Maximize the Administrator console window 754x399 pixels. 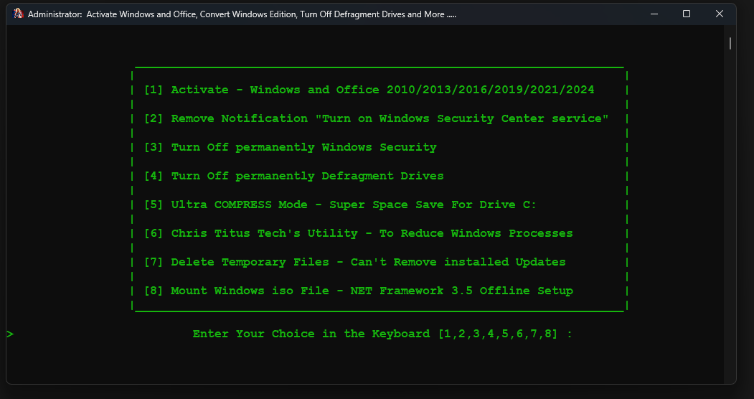(687, 14)
